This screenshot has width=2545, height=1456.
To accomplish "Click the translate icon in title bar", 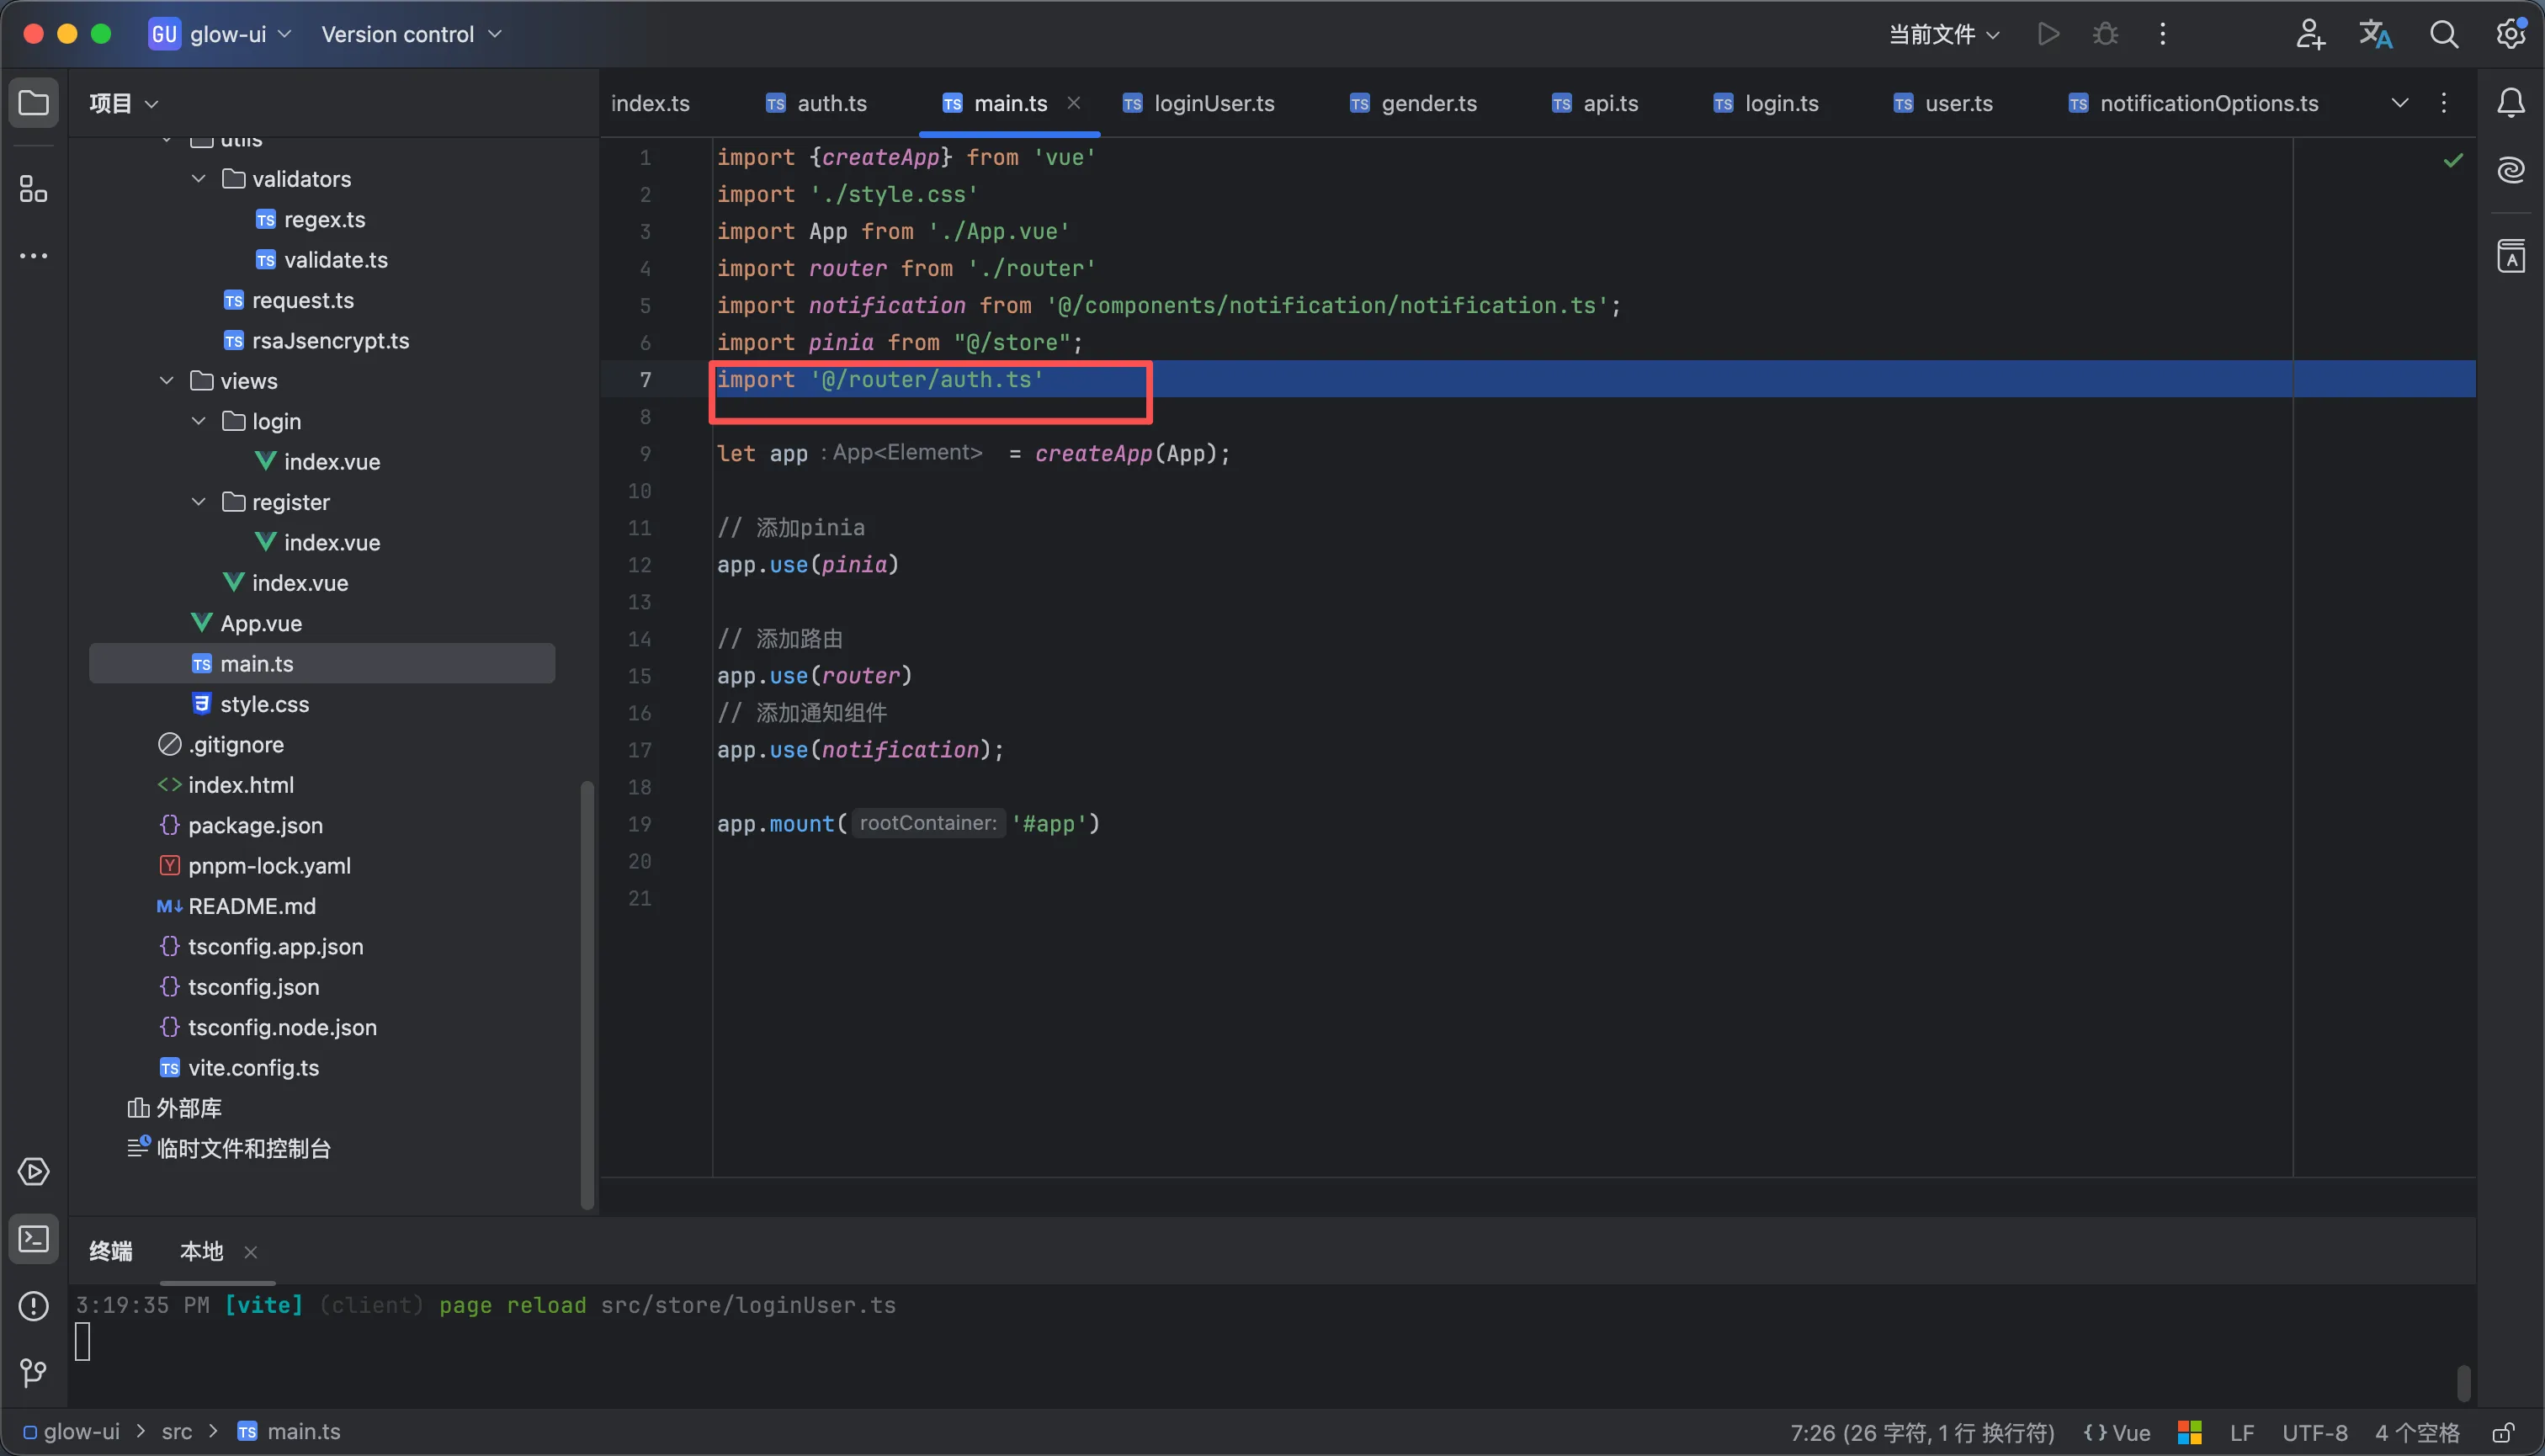I will 2376,35.
